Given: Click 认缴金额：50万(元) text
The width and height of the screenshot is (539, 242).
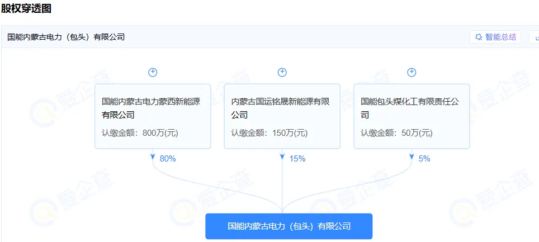Looking at the screenshot, I should pos(396,134).
